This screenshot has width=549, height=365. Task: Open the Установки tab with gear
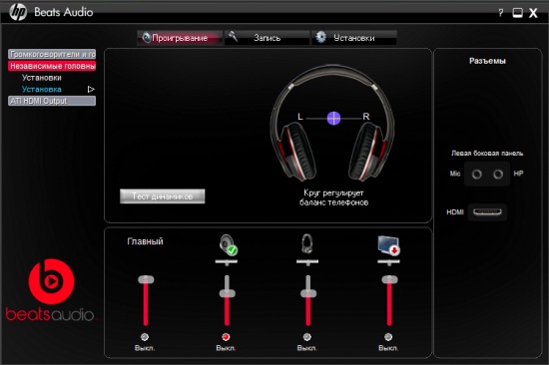(x=354, y=38)
